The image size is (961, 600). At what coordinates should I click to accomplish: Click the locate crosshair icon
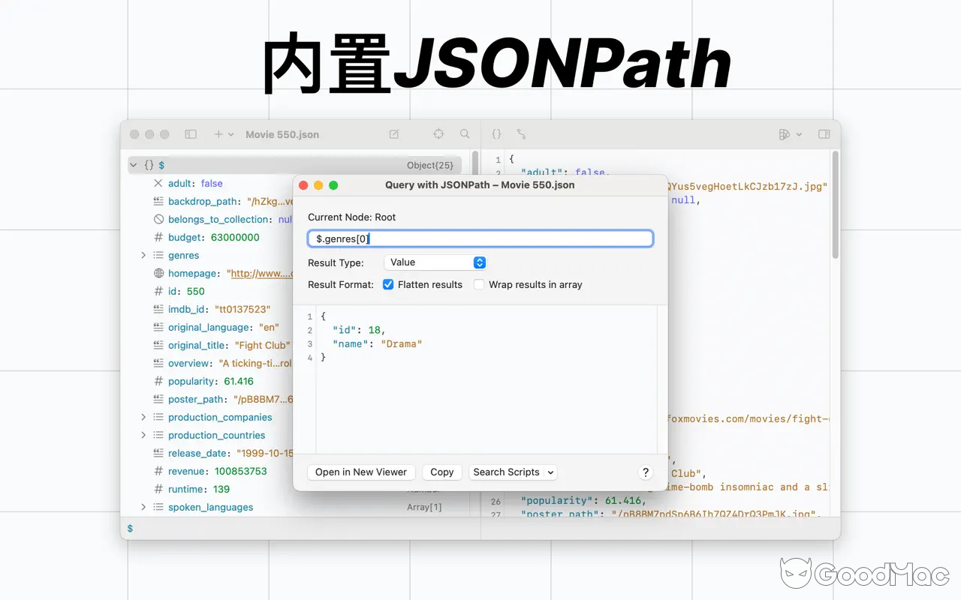[x=438, y=133]
